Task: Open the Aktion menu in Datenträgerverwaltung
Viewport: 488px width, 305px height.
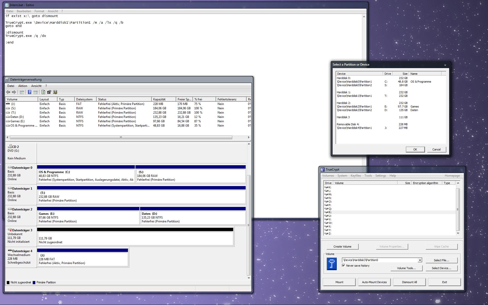Action: point(23,86)
